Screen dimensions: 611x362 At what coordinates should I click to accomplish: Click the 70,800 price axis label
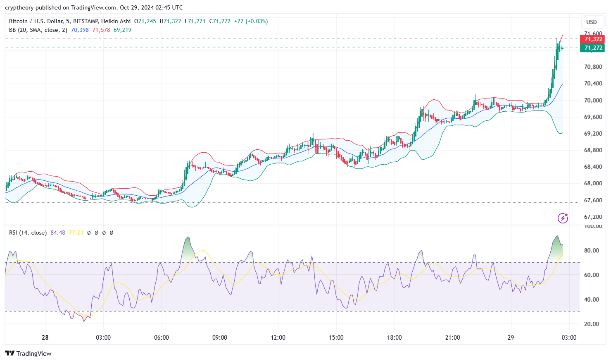pos(593,67)
